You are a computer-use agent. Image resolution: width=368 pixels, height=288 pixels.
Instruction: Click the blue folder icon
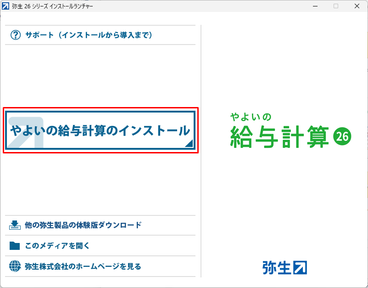[x=15, y=246]
